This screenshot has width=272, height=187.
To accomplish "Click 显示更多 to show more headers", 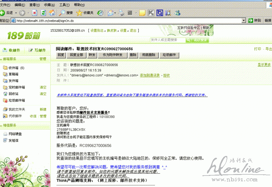I will point(264,65).
